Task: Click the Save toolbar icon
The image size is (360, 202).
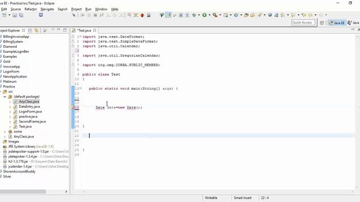Action: coord(15,15)
